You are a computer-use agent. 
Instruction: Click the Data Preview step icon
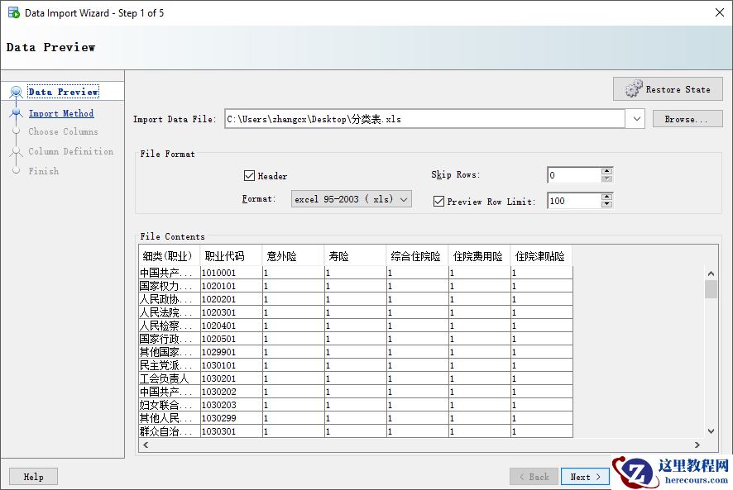coord(16,92)
